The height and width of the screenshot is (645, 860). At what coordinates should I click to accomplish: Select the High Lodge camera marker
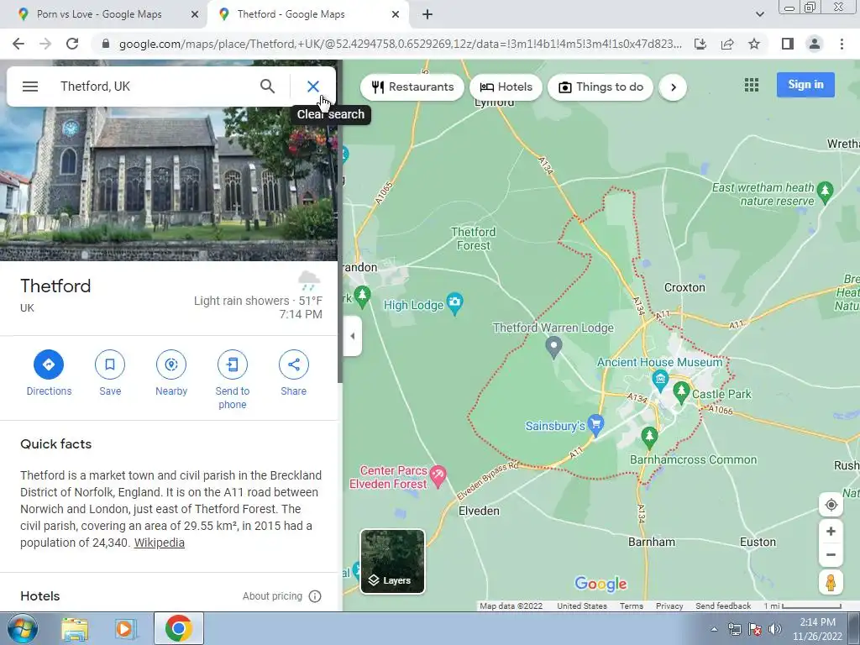454,303
